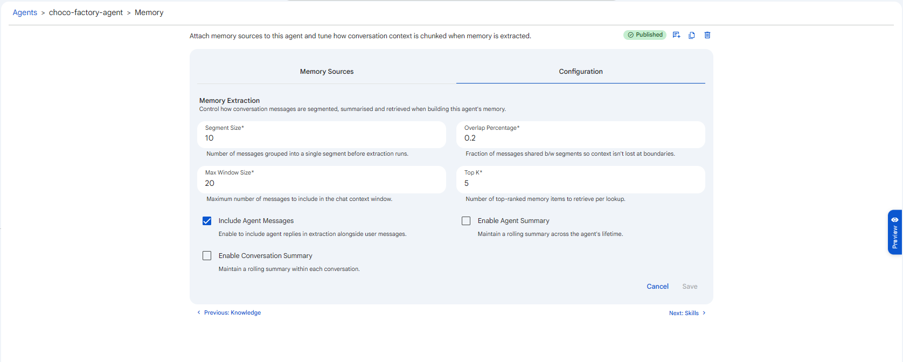Switch to the Memory Sources tab

tap(327, 72)
